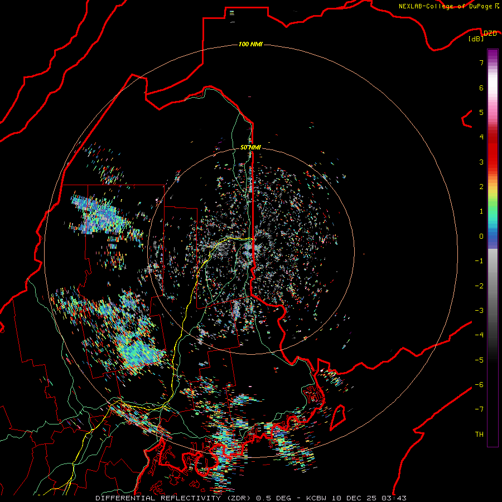Image resolution: width=502 pixels, height=502 pixels.
Task: Select the negative 6 dB scale value
Action: click(x=479, y=385)
